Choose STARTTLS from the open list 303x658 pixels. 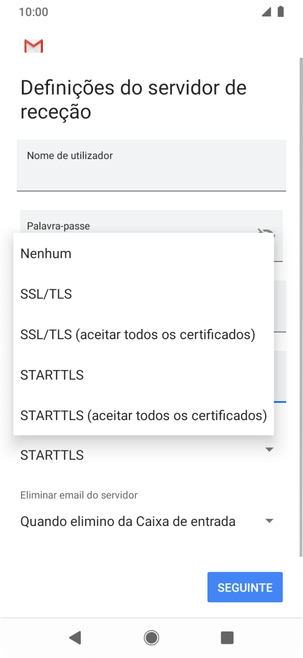click(51, 375)
